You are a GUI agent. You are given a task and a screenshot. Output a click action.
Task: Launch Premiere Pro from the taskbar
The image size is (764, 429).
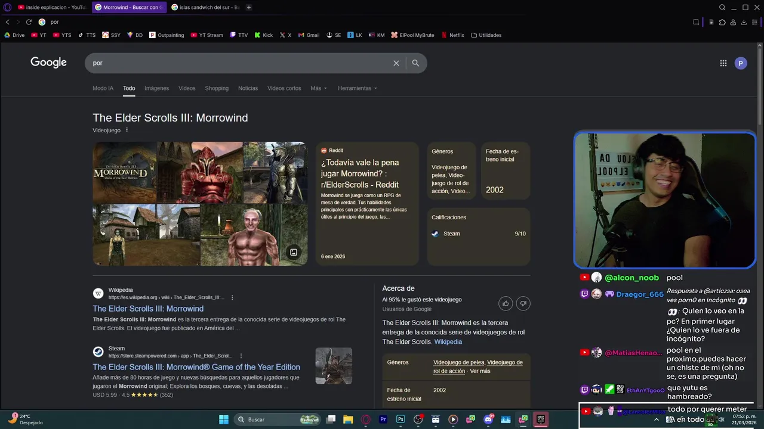pos(383,419)
